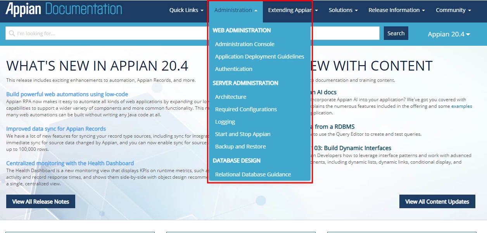Click SERVER ADMINISTRATION section heading
This screenshot has height=233, width=487.
point(245,83)
